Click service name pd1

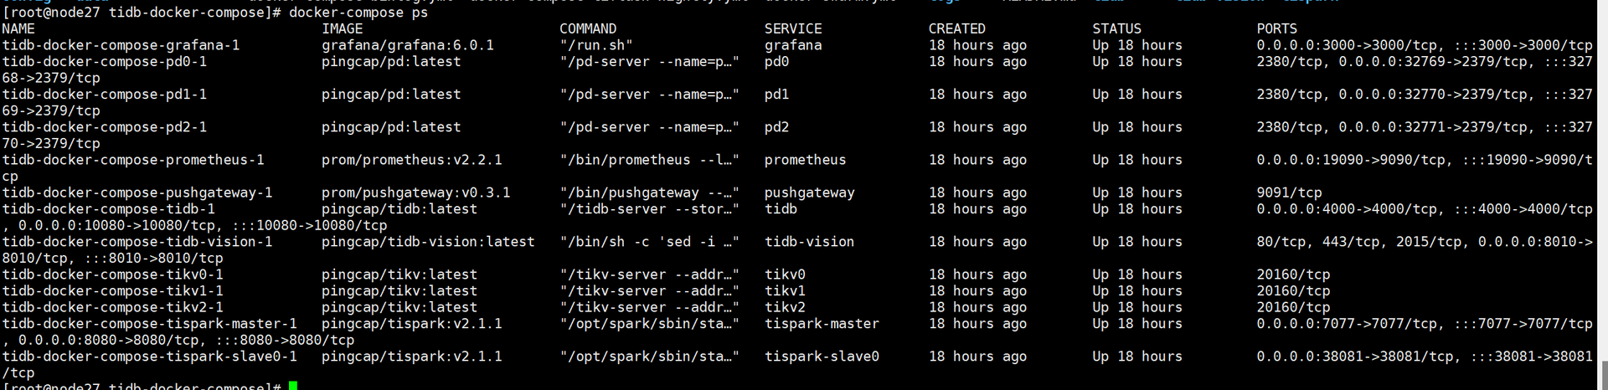pos(777,95)
